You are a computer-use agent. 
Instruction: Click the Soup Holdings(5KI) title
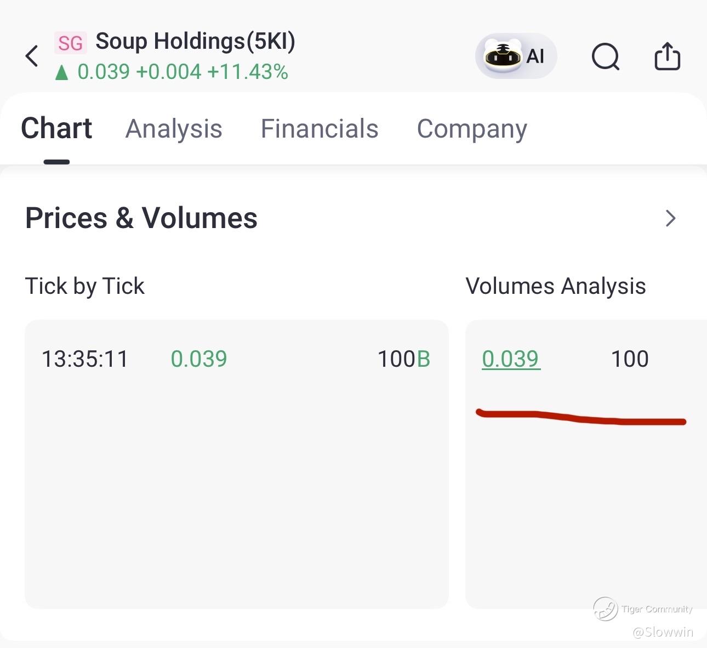click(195, 42)
